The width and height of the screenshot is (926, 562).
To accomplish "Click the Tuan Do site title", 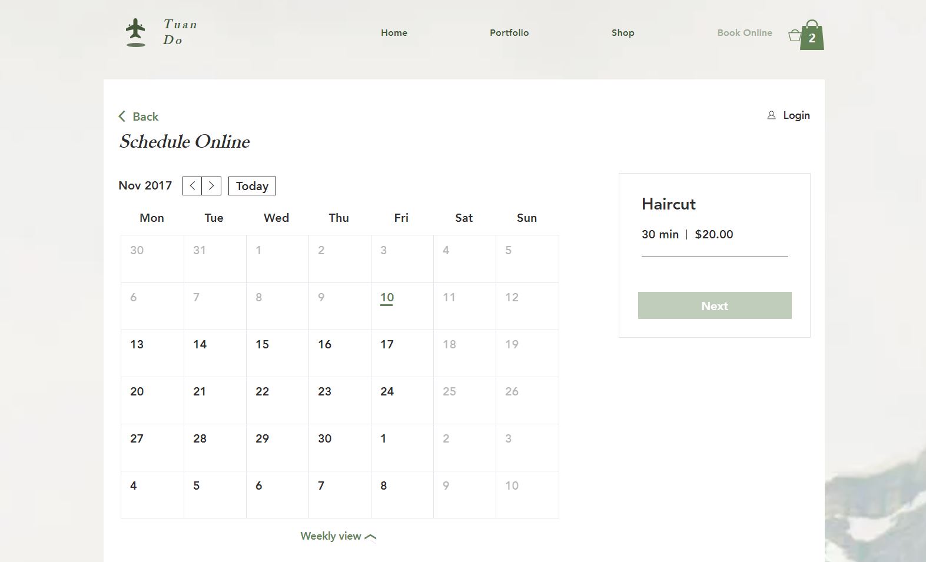I will tap(180, 32).
